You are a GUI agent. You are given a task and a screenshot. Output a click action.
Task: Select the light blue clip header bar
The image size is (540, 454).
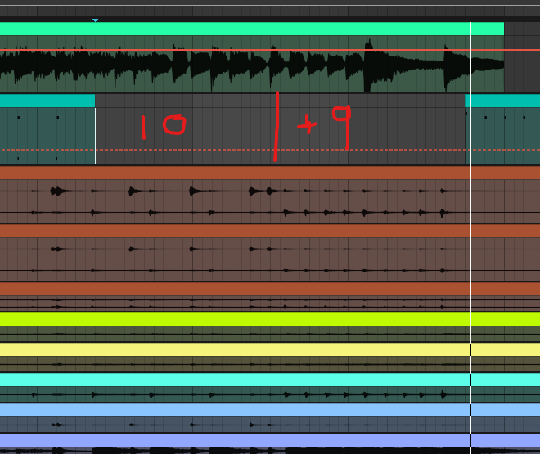245,410
